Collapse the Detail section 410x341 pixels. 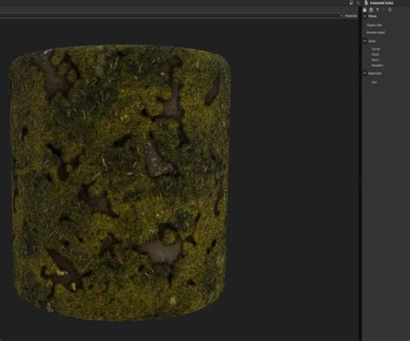365,41
